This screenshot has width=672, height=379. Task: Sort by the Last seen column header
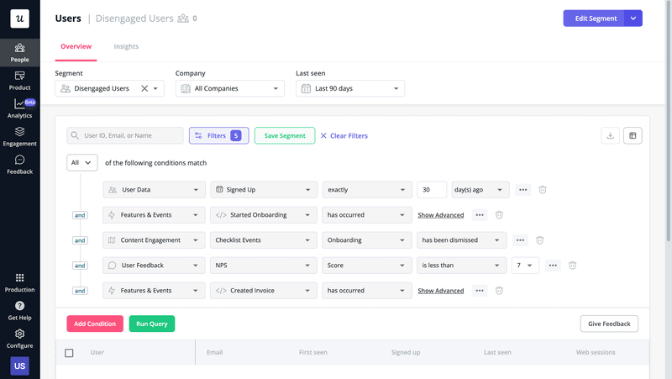(x=497, y=352)
